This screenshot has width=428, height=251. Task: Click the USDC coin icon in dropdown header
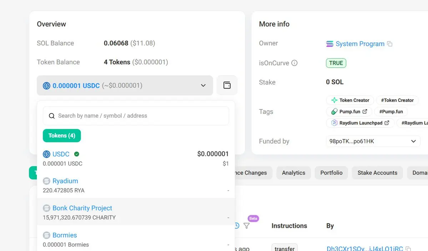(47, 85)
